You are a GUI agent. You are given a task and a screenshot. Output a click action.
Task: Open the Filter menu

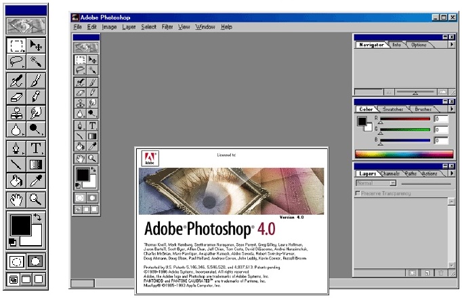pyautogui.click(x=167, y=27)
